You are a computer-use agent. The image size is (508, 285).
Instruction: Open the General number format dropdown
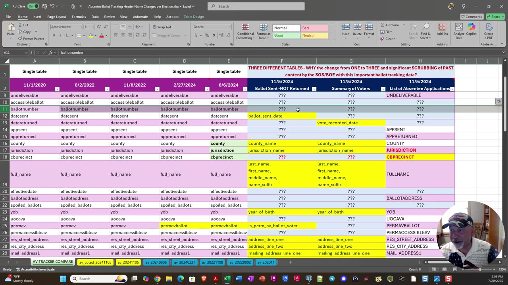pyautogui.click(x=229, y=27)
